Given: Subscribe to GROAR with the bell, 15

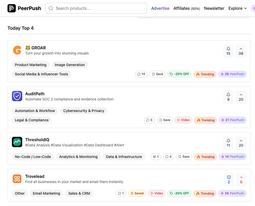Looking at the screenshot, I should [x=228, y=51].
